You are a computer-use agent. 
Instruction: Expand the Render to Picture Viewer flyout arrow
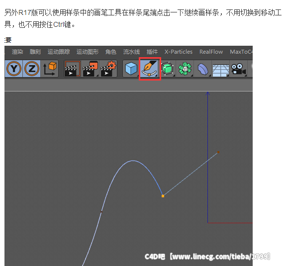pyautogui.click(x=97, y=76)
